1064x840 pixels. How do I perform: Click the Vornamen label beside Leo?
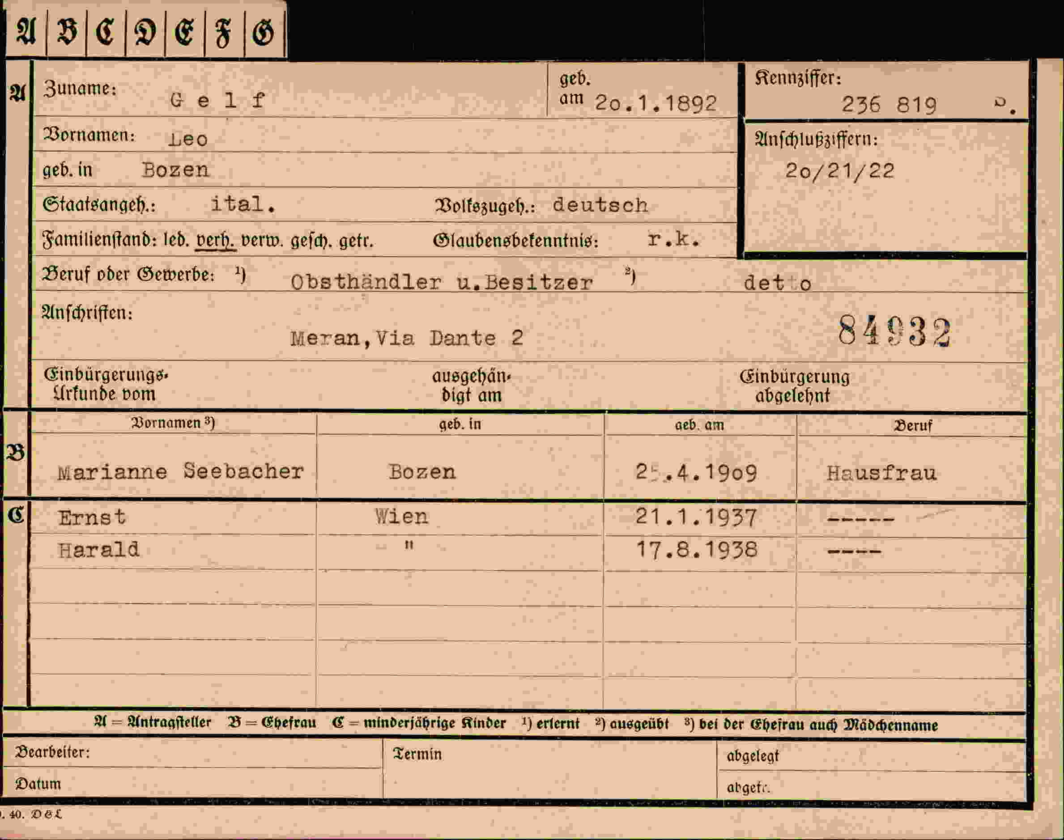[89, 135]
